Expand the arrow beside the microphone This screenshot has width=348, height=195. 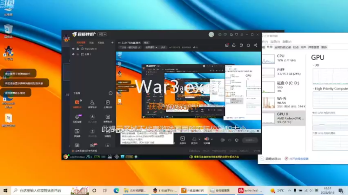point(199,139)
